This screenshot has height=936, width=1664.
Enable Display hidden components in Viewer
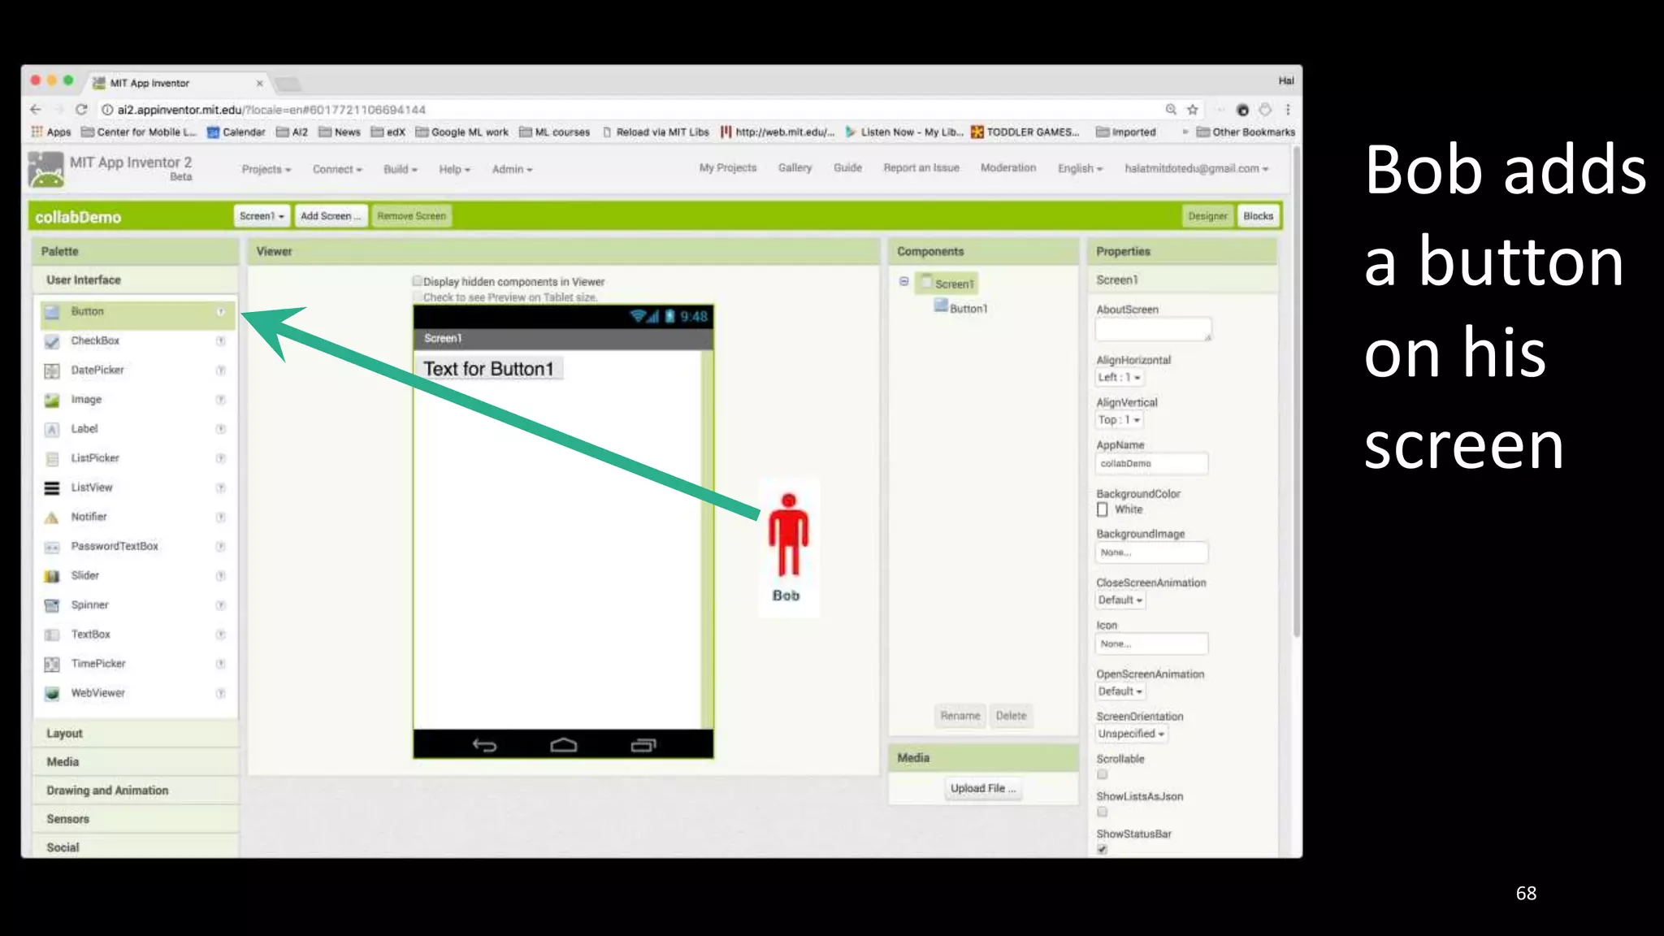(418, 281)
